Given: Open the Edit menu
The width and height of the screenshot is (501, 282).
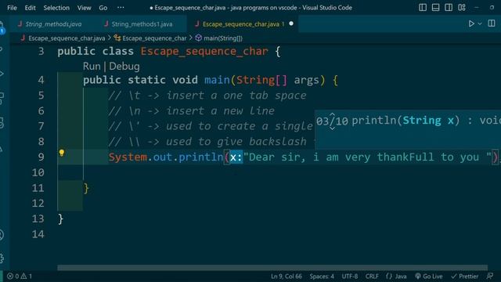Looking at the screenshot, I should pos(30,8).
